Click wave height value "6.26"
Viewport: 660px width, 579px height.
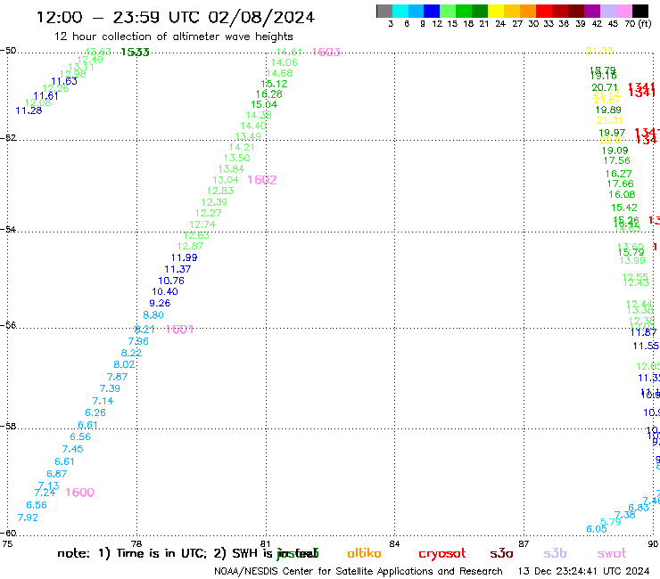pos(95,412)
